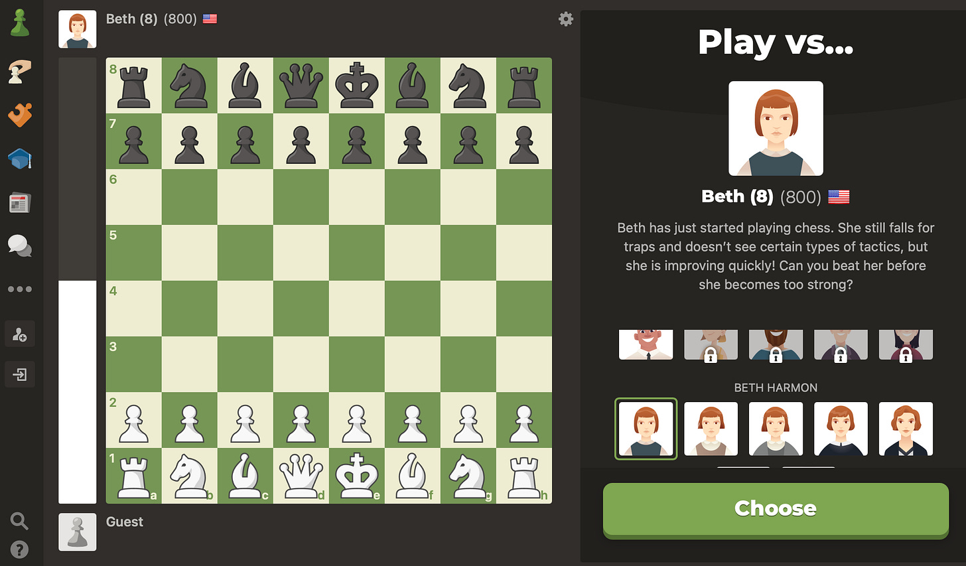Image resolution: width=966 pixels, height=566 pixels.
Task: Open the Learn graduation cap icon
Action: click(x=20, y=159)
